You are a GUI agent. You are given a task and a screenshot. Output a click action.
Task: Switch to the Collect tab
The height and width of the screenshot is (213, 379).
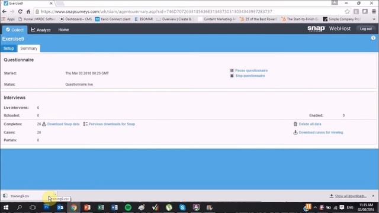pyautogui.click(x=15, y=30)
